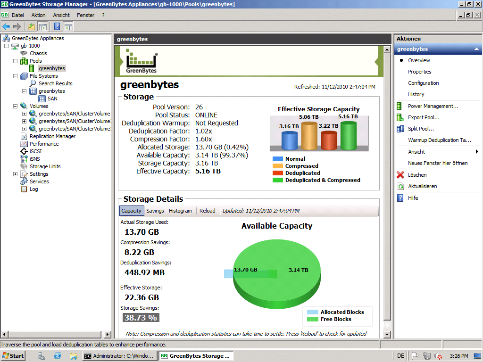Click Reload in Storage Details

coord(207,211)
